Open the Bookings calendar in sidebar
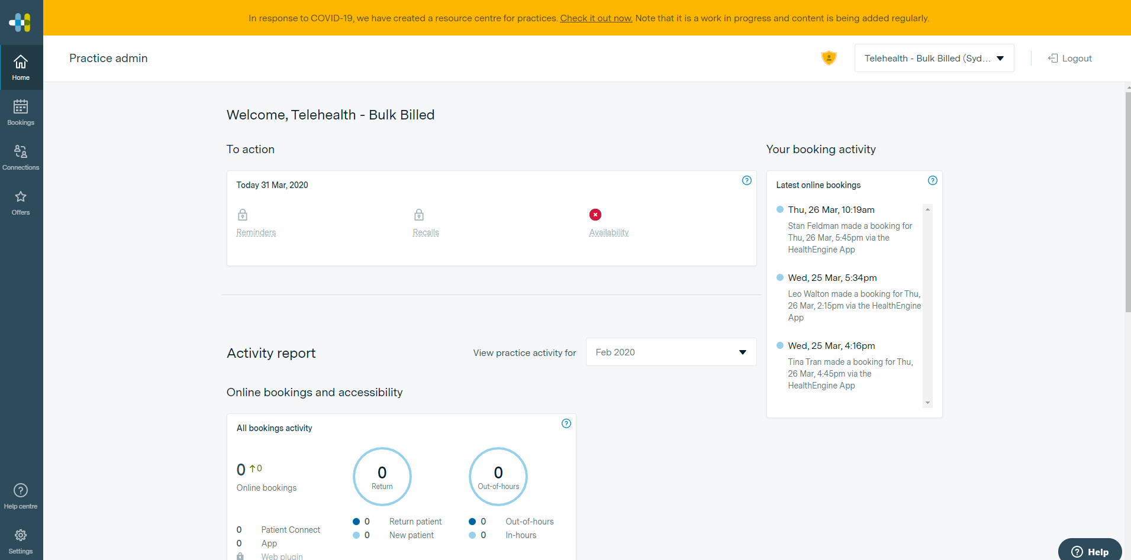The image size is (1131, 560). coord(21,112)
